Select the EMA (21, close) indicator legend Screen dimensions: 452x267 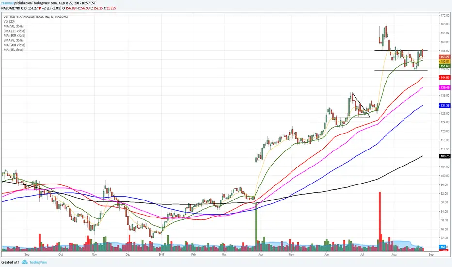(15, 31)
